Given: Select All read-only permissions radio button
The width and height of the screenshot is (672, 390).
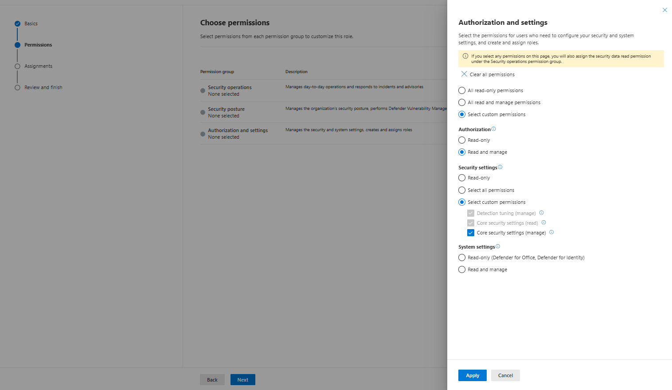Looking at the screenshot, I should tap(462, 90).
